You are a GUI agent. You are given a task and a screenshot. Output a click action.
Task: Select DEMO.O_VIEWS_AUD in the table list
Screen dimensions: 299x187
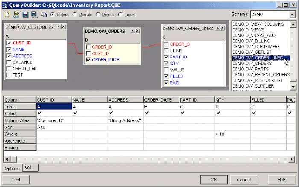tap(261, 35)
